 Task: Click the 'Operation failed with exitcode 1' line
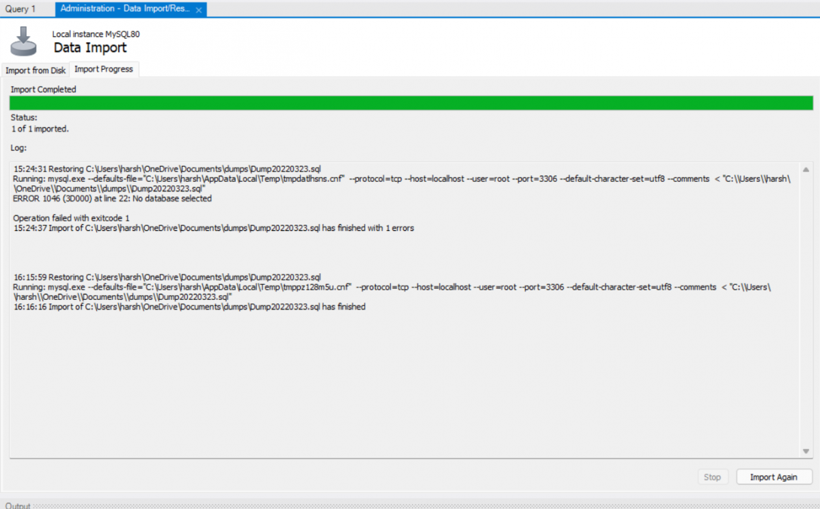[72, 218]
